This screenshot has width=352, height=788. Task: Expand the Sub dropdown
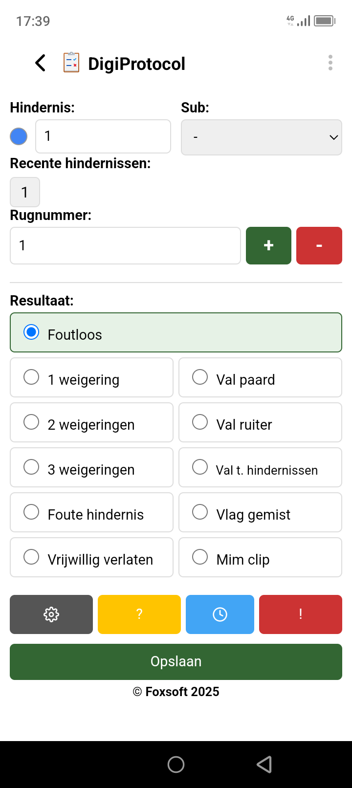click(x=262, y=137)
